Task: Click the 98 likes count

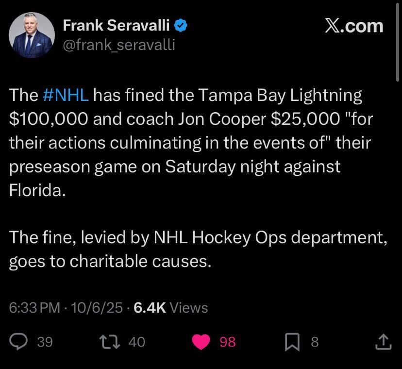Action: [228, 342]
